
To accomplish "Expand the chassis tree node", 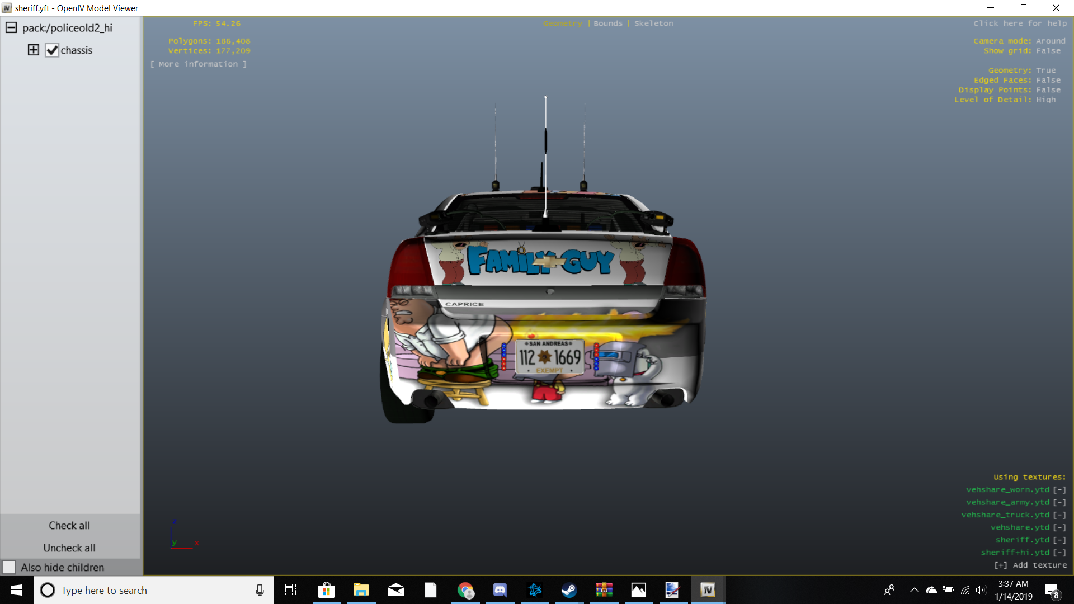I will coord(34,50).
